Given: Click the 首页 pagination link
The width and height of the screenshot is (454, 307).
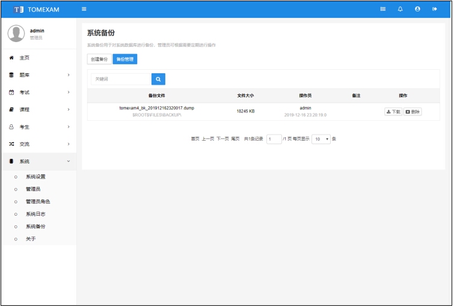Looking at the screenshot, I should tap(195, 139).
